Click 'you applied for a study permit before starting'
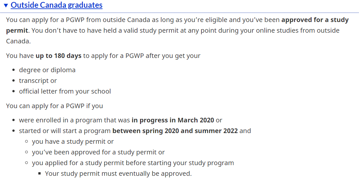Image resolution: width=359 pixels, height=180 pixels. (x=133, y=163)
